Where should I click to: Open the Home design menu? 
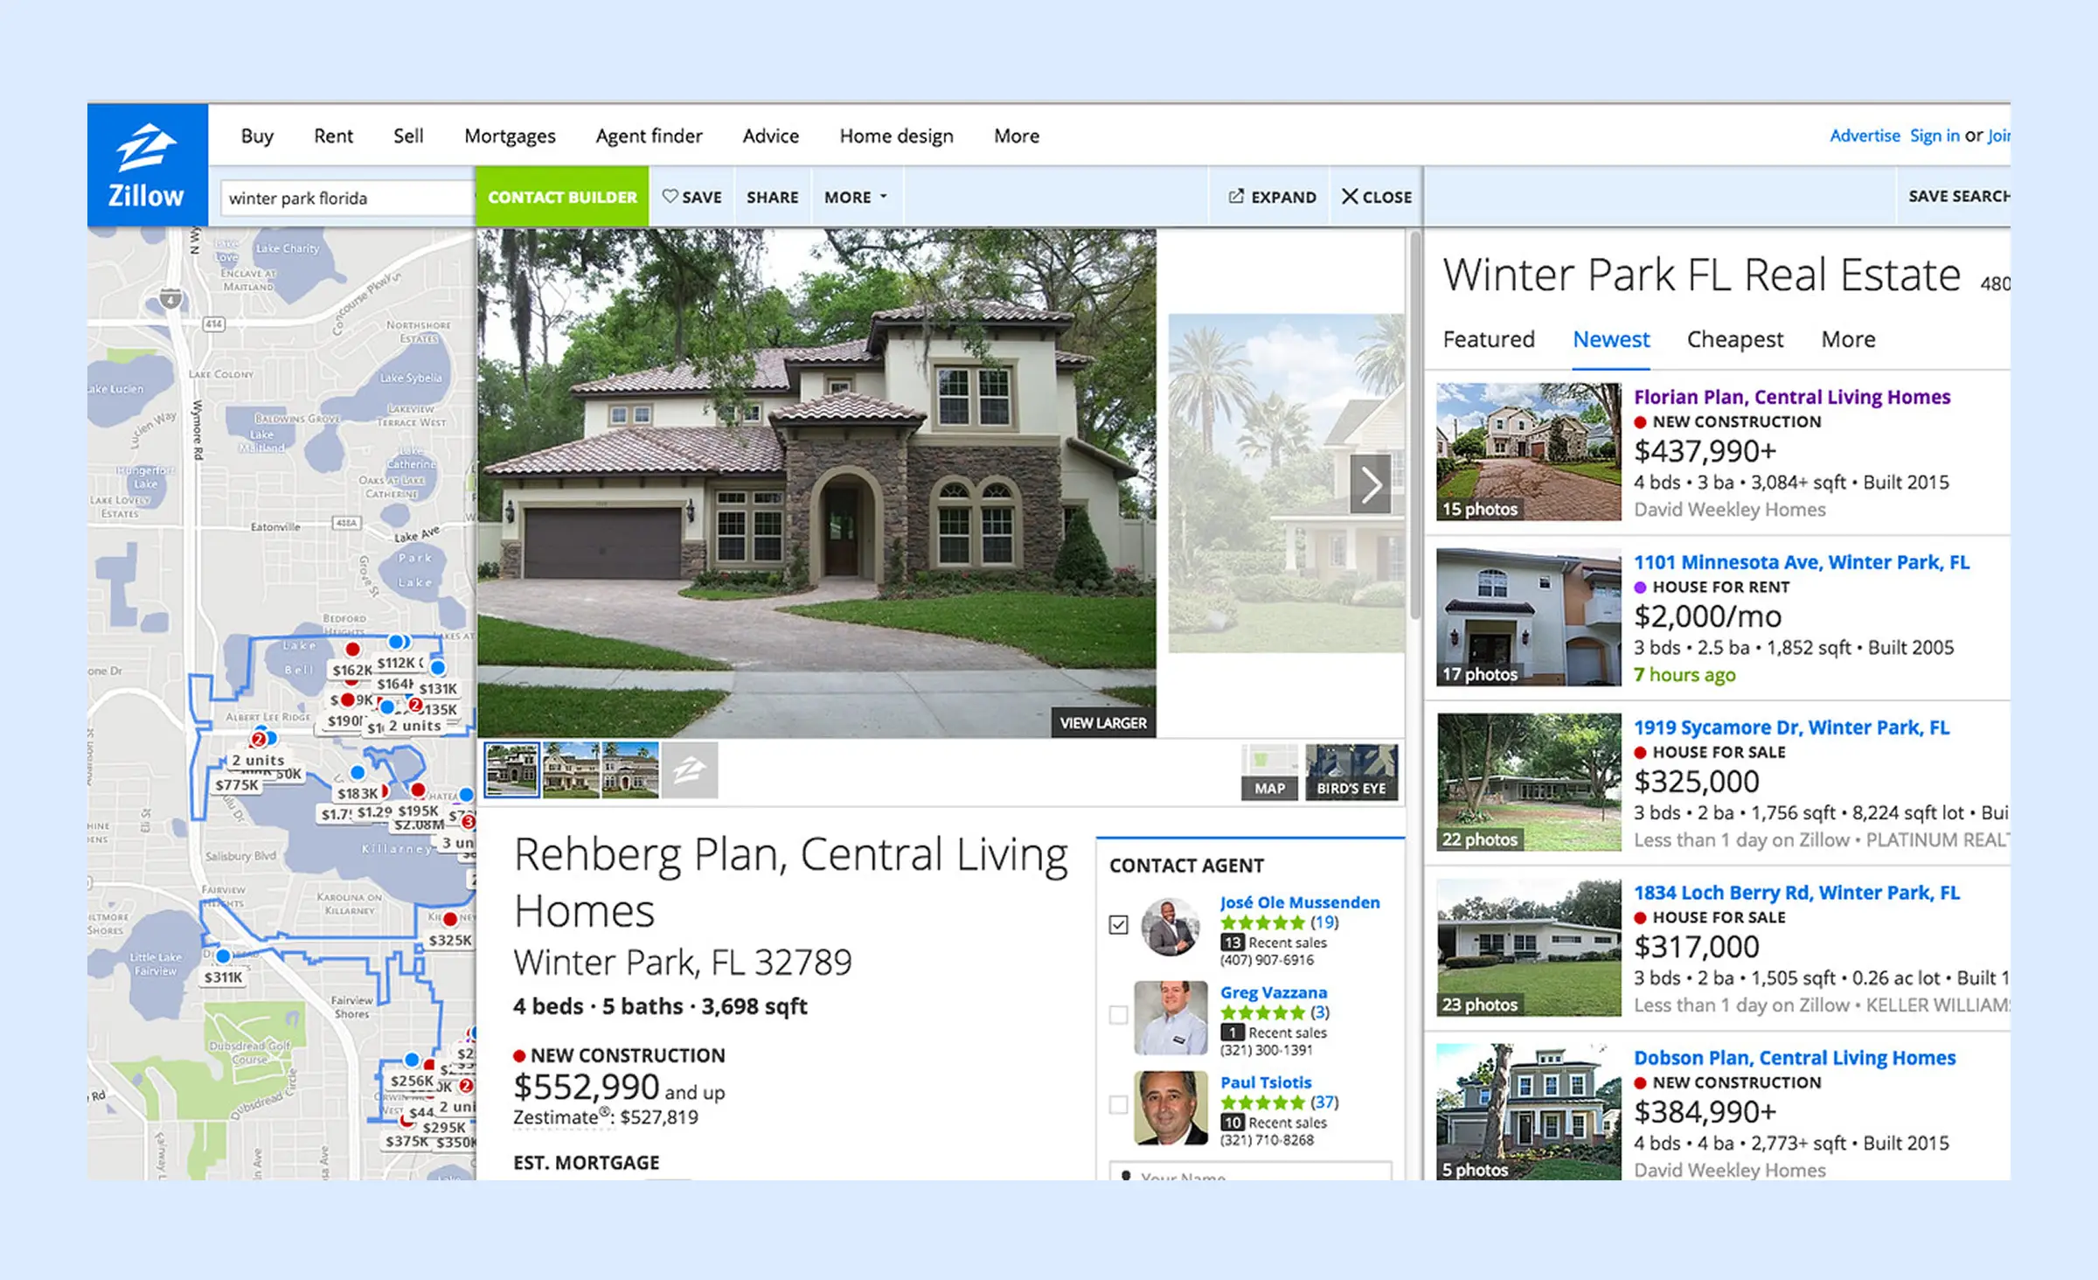896,136
